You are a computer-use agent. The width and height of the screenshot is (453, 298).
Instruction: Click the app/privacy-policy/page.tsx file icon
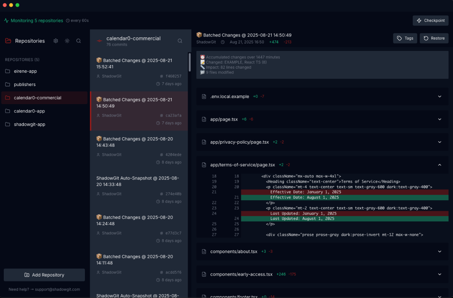204,142
